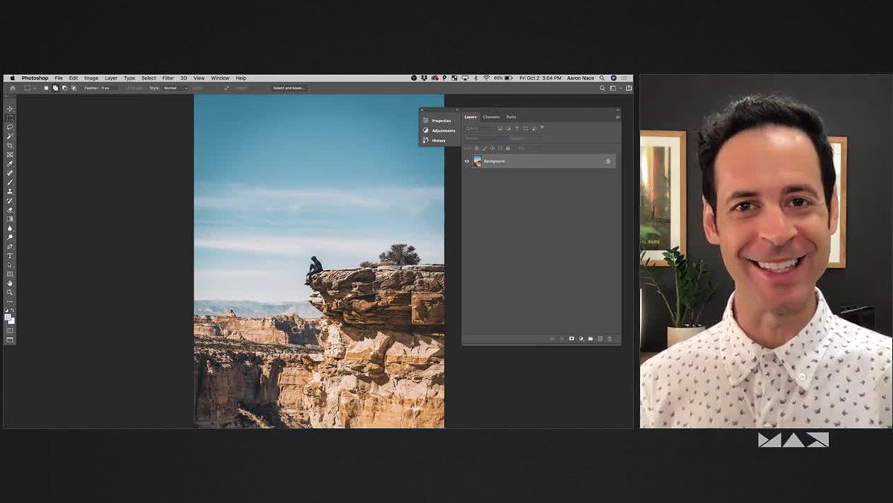This screenshot has width=893, height=503.
Task: Toggle lock image pixels brush icon
Action: pos(485,148)
